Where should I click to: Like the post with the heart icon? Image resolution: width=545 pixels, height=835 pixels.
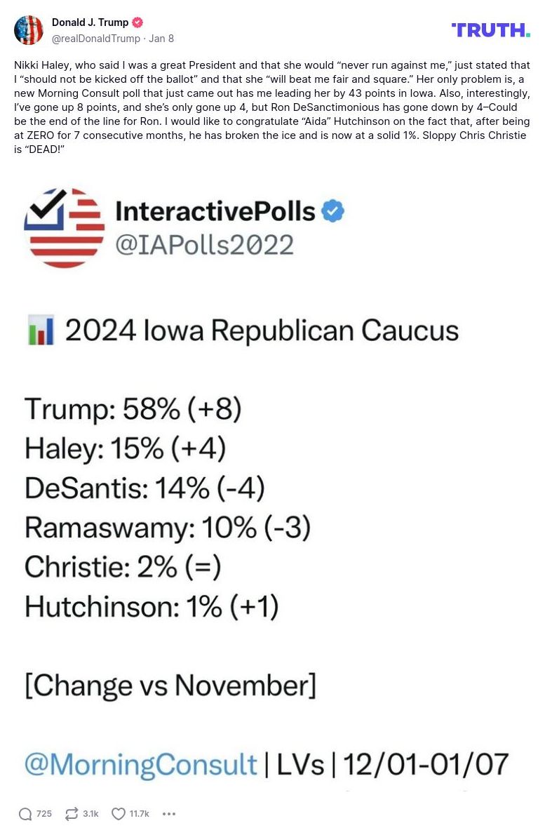(119, 814)
